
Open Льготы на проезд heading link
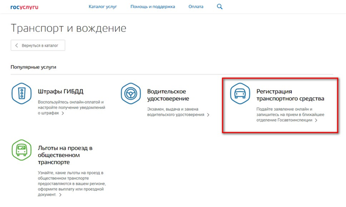65,155
